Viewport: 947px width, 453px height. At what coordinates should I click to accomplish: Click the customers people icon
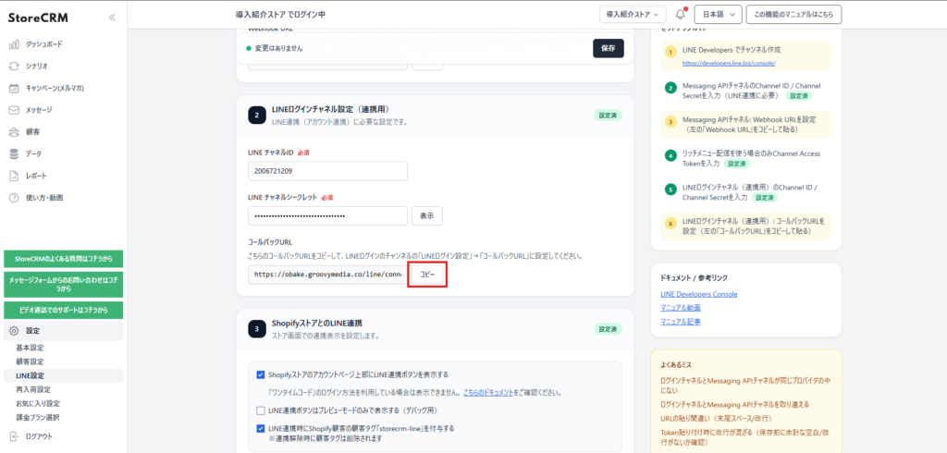[x=14, y=132]
